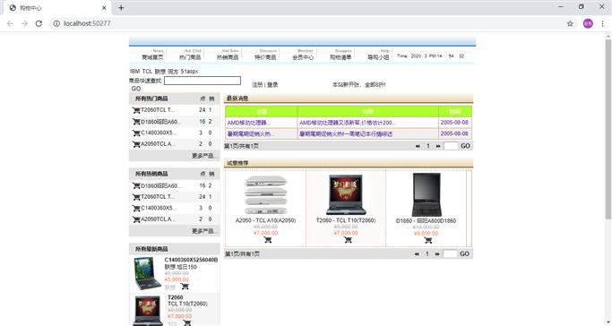Image resolution: width=612 pixels, height=326 pixels.
Task: Click cart icon beside C1400360X5256040B newest product
Action: point(185,287)
